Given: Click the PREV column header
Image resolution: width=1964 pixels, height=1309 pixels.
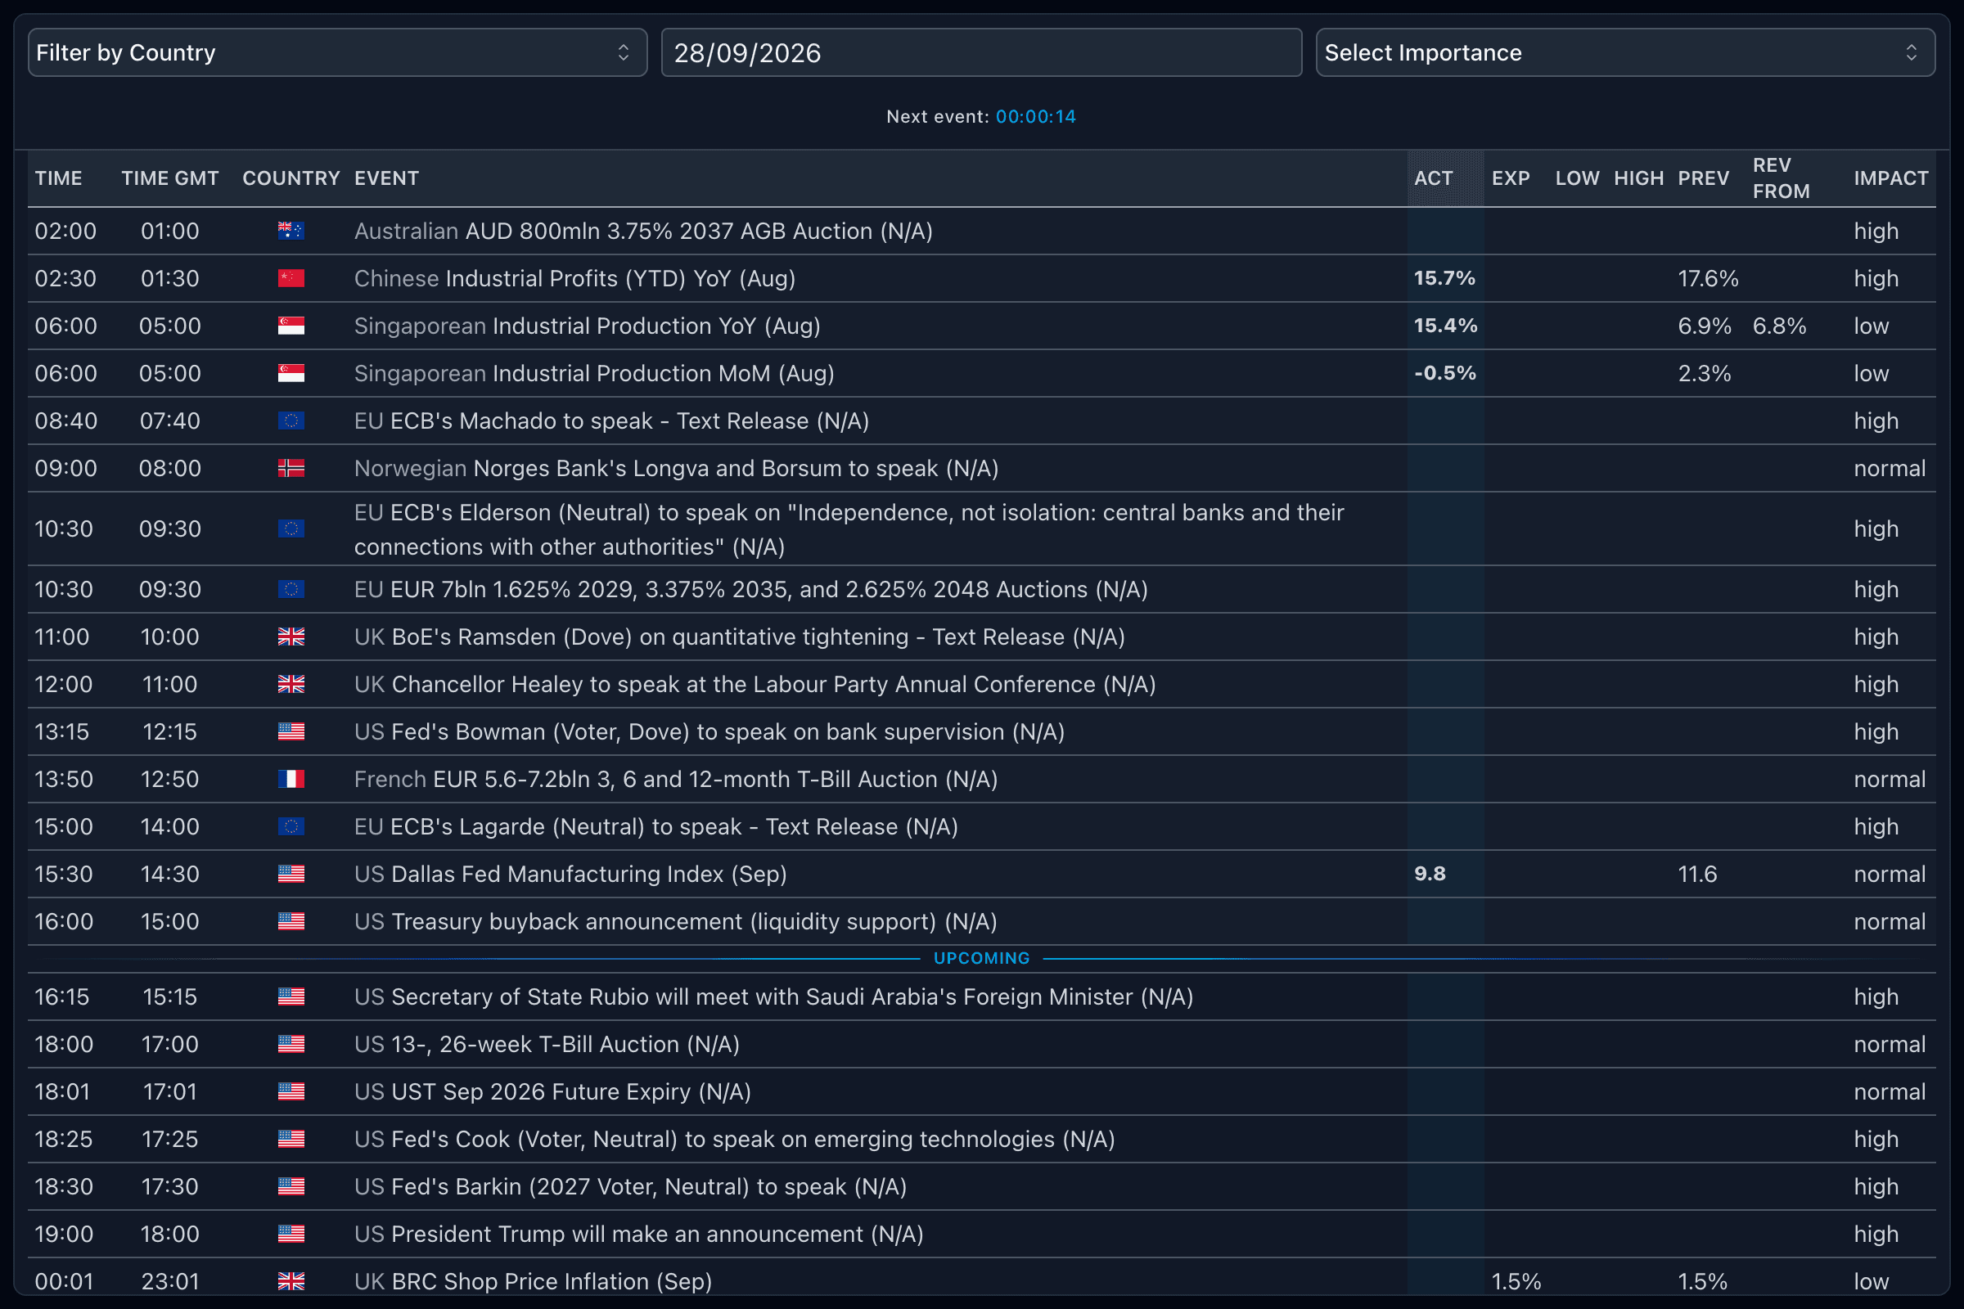Looking at the screenshot, I should tap(1704, 178).
